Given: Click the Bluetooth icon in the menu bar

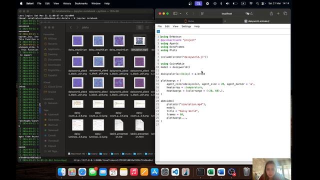Looking at the screenshot, I should 221,3.
